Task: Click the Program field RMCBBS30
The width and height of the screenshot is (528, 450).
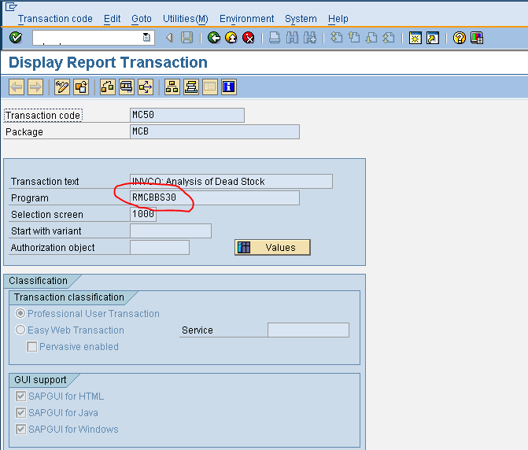Action: (x=215, y=197)
